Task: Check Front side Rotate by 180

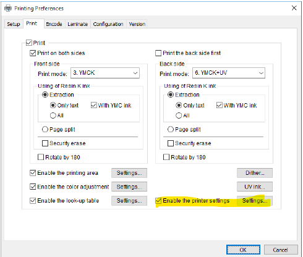Action: click(x=41, y=157)
